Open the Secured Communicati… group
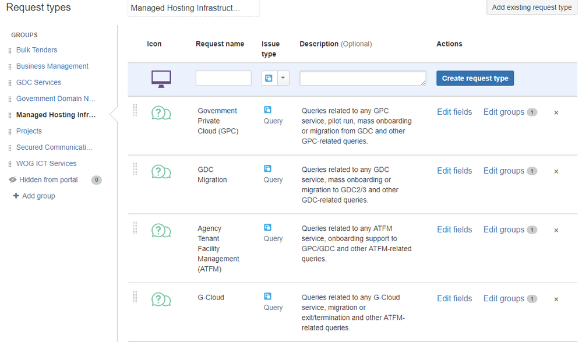Image resolution: width=582 pixels, height=342 pixels. click(54, 147)
